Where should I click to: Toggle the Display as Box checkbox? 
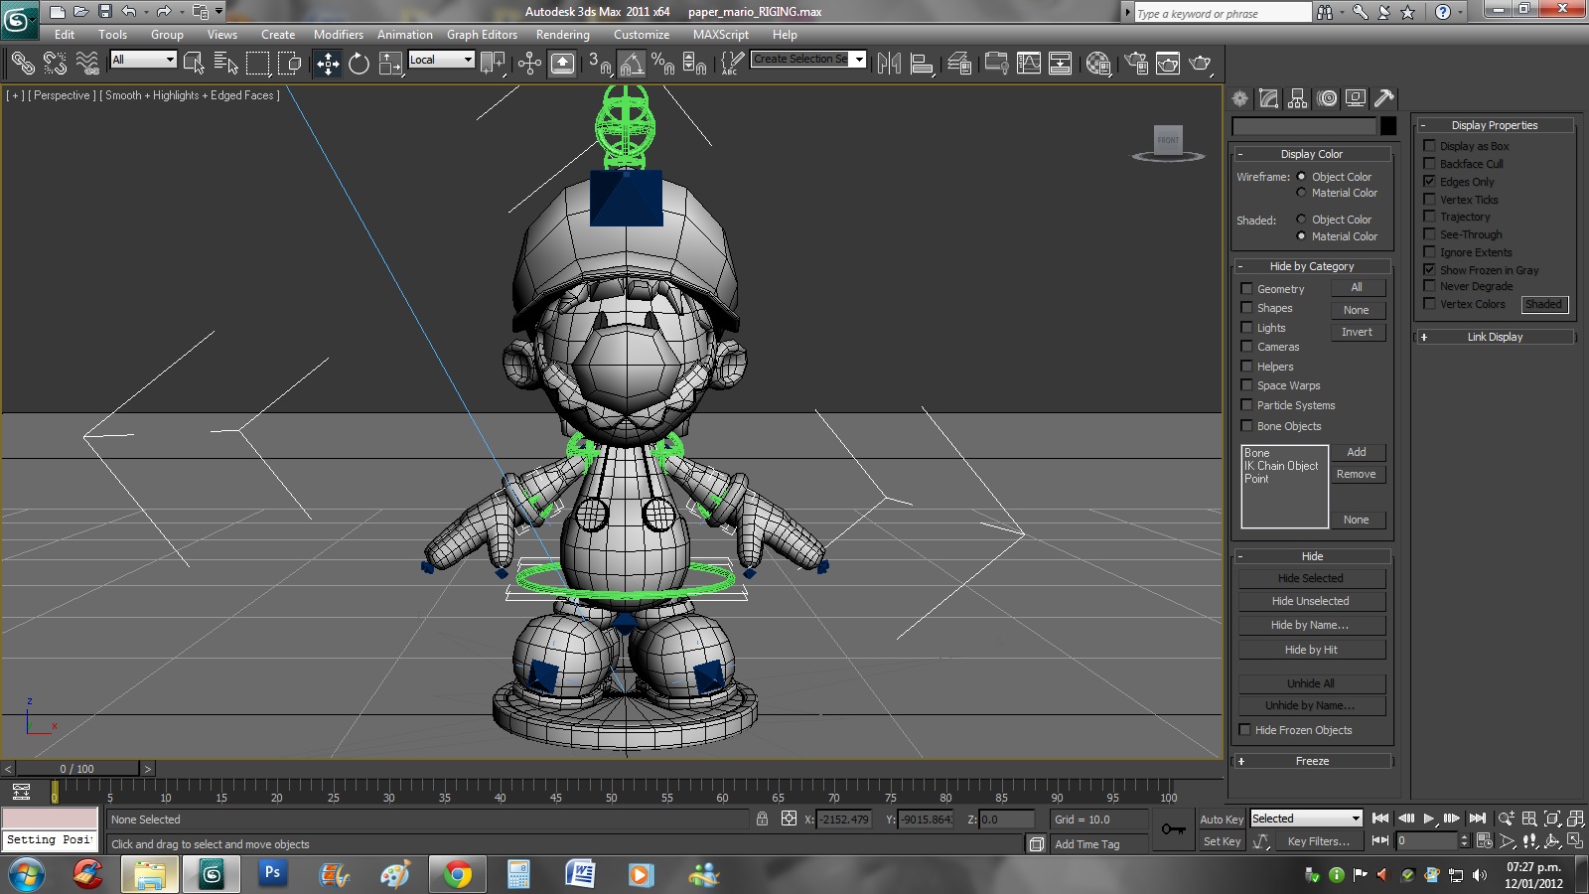coord(1429,146)
